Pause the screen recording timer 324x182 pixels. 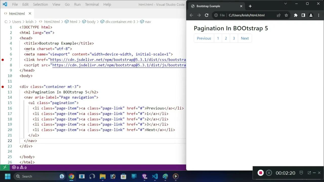(x=269, y=173)
